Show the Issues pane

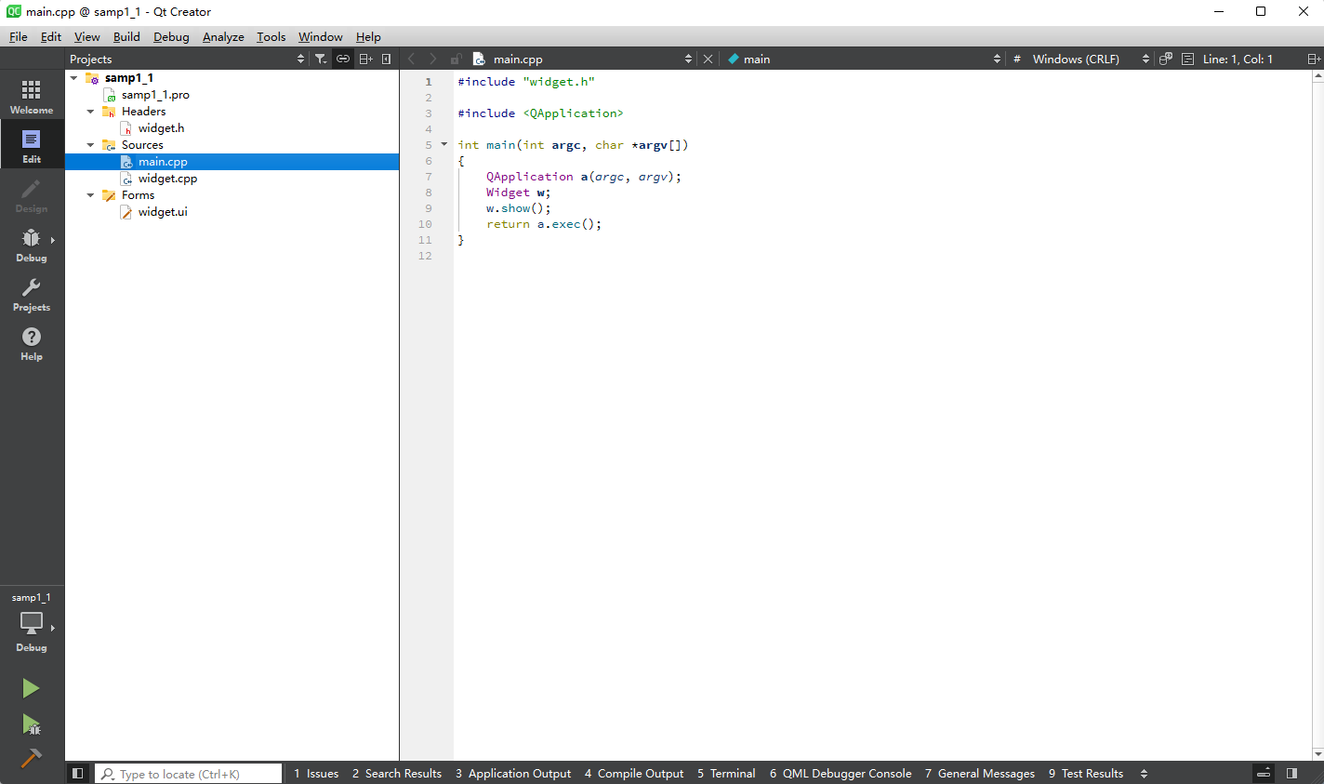point(316,773)
